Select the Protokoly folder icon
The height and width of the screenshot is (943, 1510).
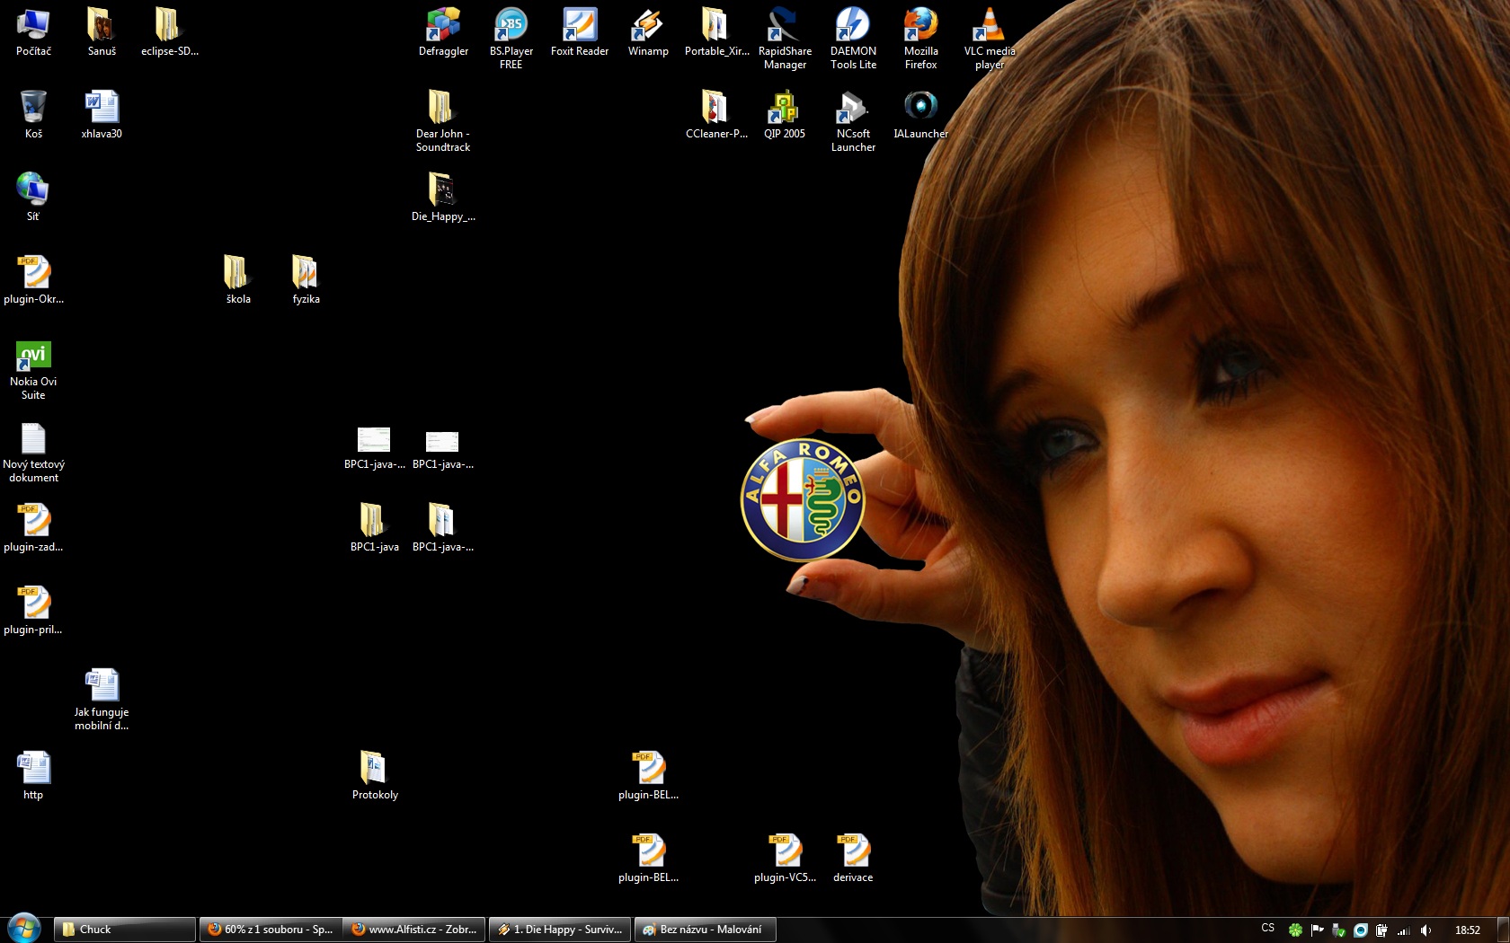pos(374,771)
